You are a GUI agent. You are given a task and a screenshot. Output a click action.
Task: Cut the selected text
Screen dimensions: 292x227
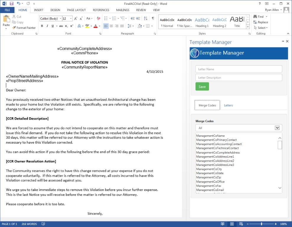pos(17,17)
